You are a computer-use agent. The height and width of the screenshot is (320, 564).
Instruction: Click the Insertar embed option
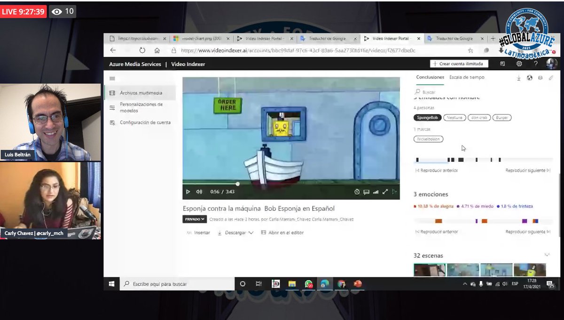(x=198, y=232)
